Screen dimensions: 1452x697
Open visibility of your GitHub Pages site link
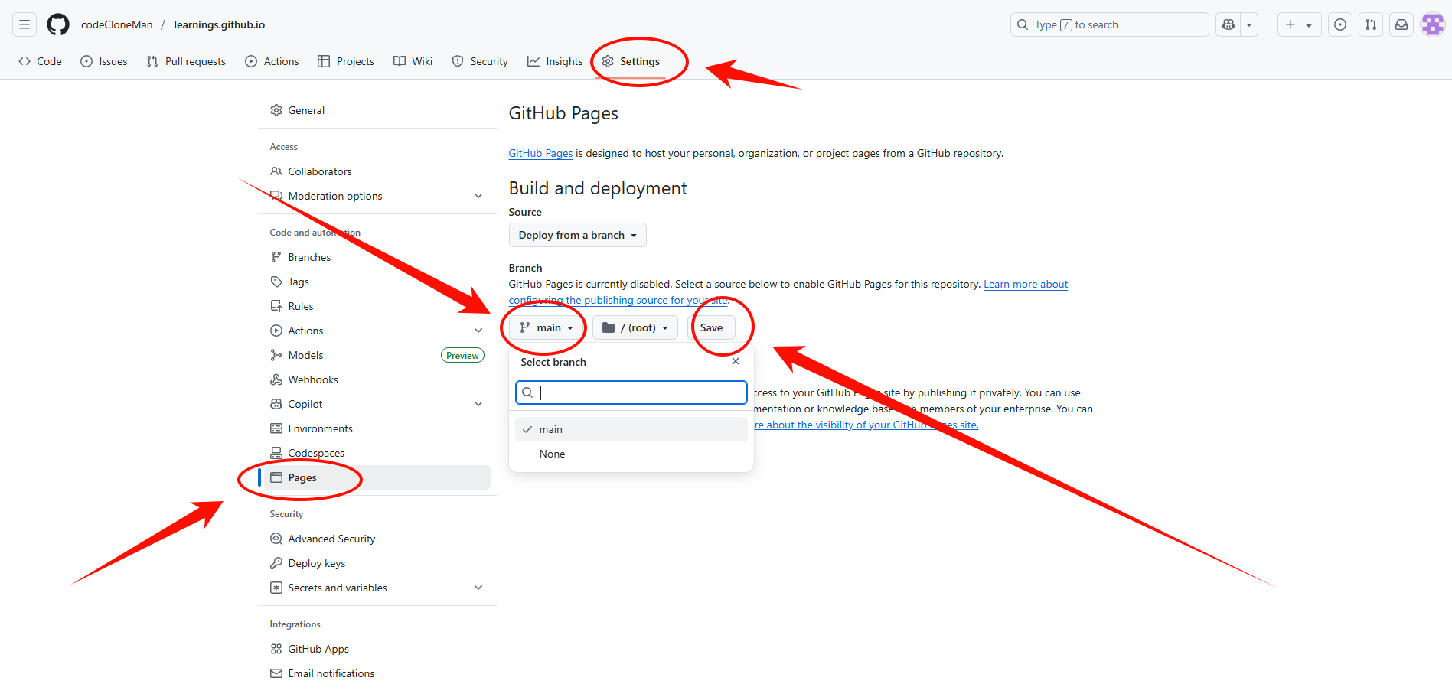tap(866, 425)
